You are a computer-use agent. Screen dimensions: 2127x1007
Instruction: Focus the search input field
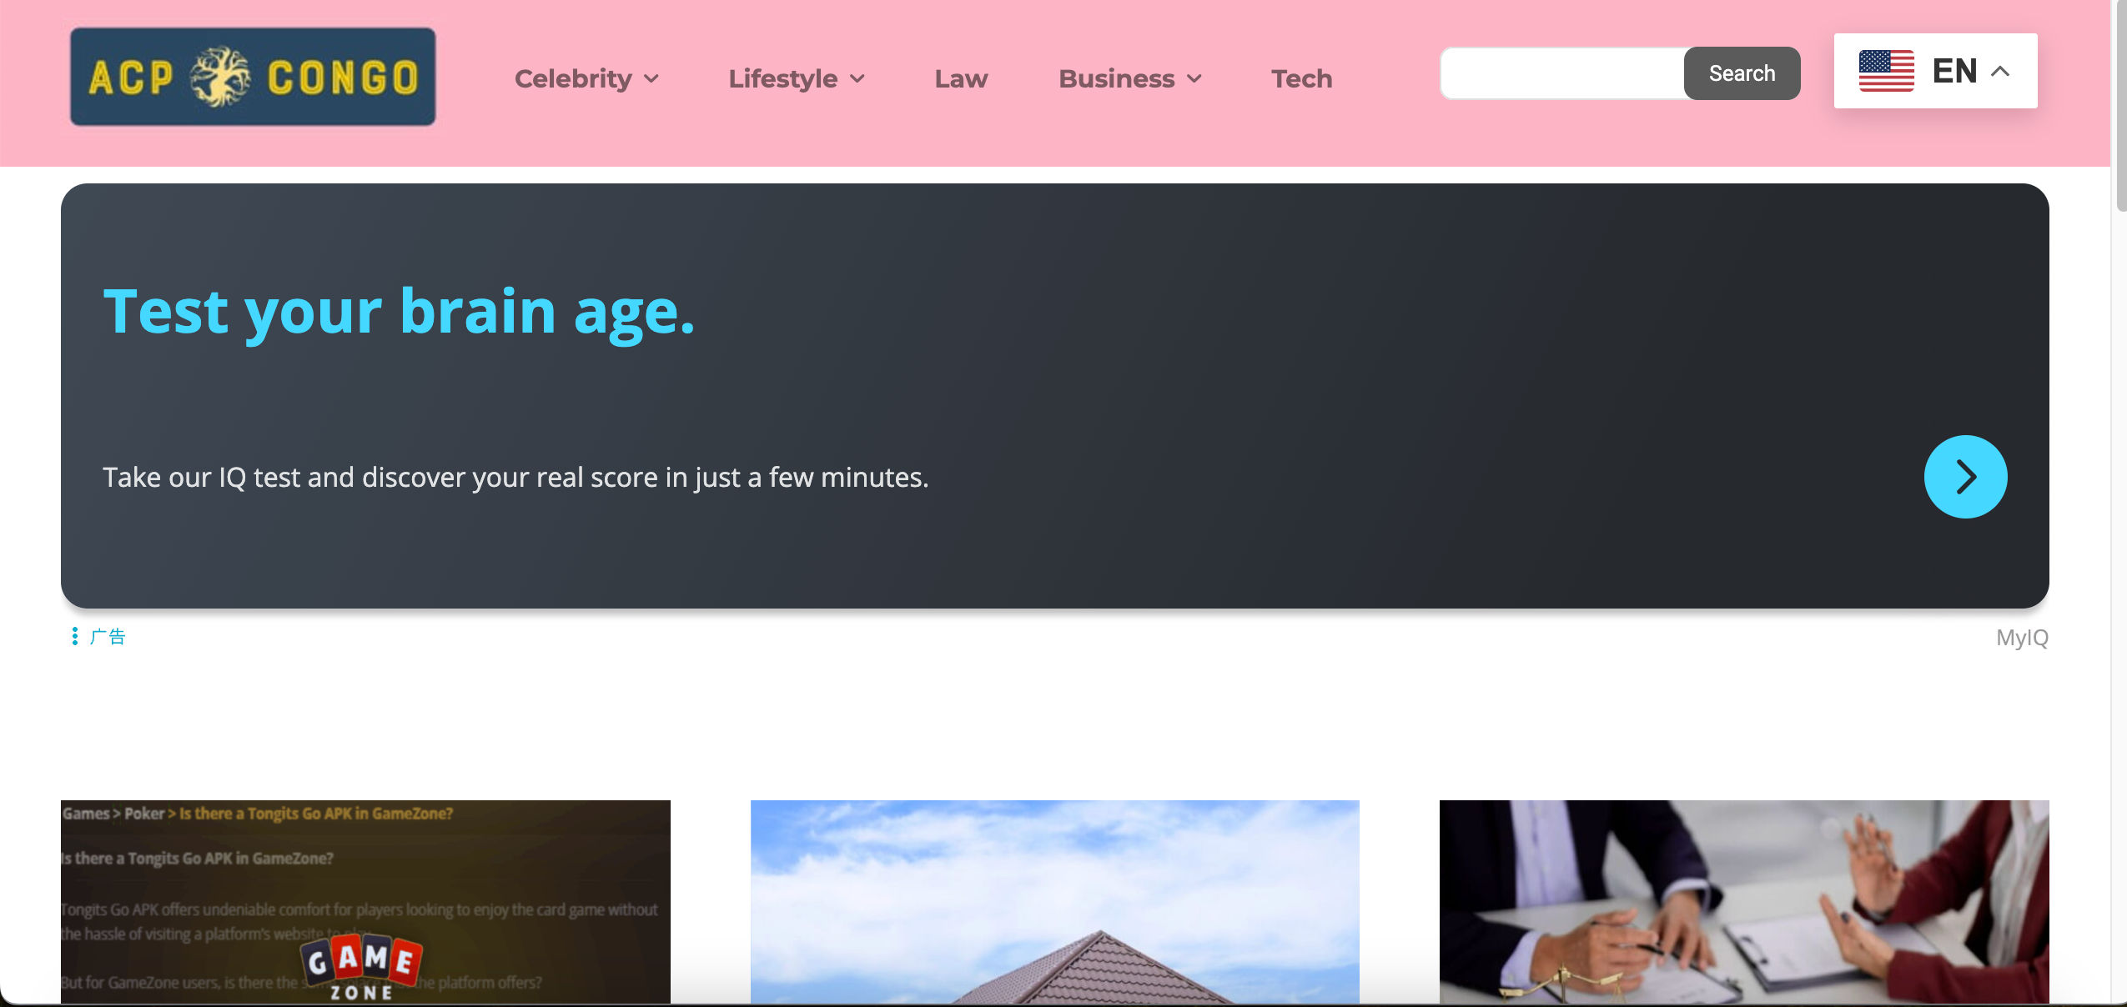(x=1563, y=73)
